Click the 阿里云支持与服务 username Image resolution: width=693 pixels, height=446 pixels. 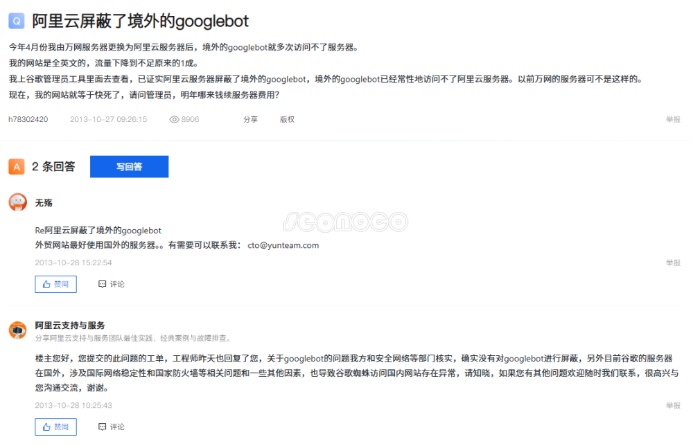(x=70, y=325)
